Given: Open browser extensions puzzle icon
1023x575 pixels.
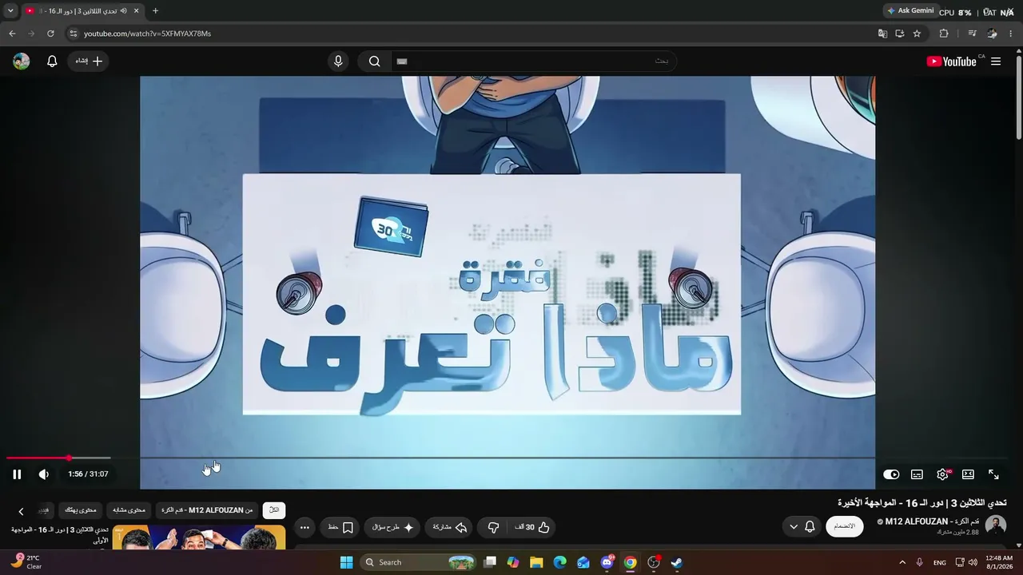Looking at the screenshot, I should pyautogui.click(x=944, y=34).
